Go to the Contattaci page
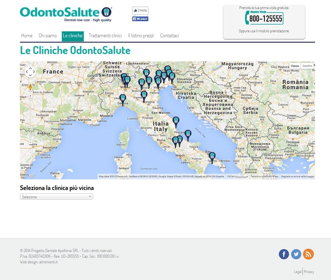The image size is (331, 280). click(x=169, y=36)
